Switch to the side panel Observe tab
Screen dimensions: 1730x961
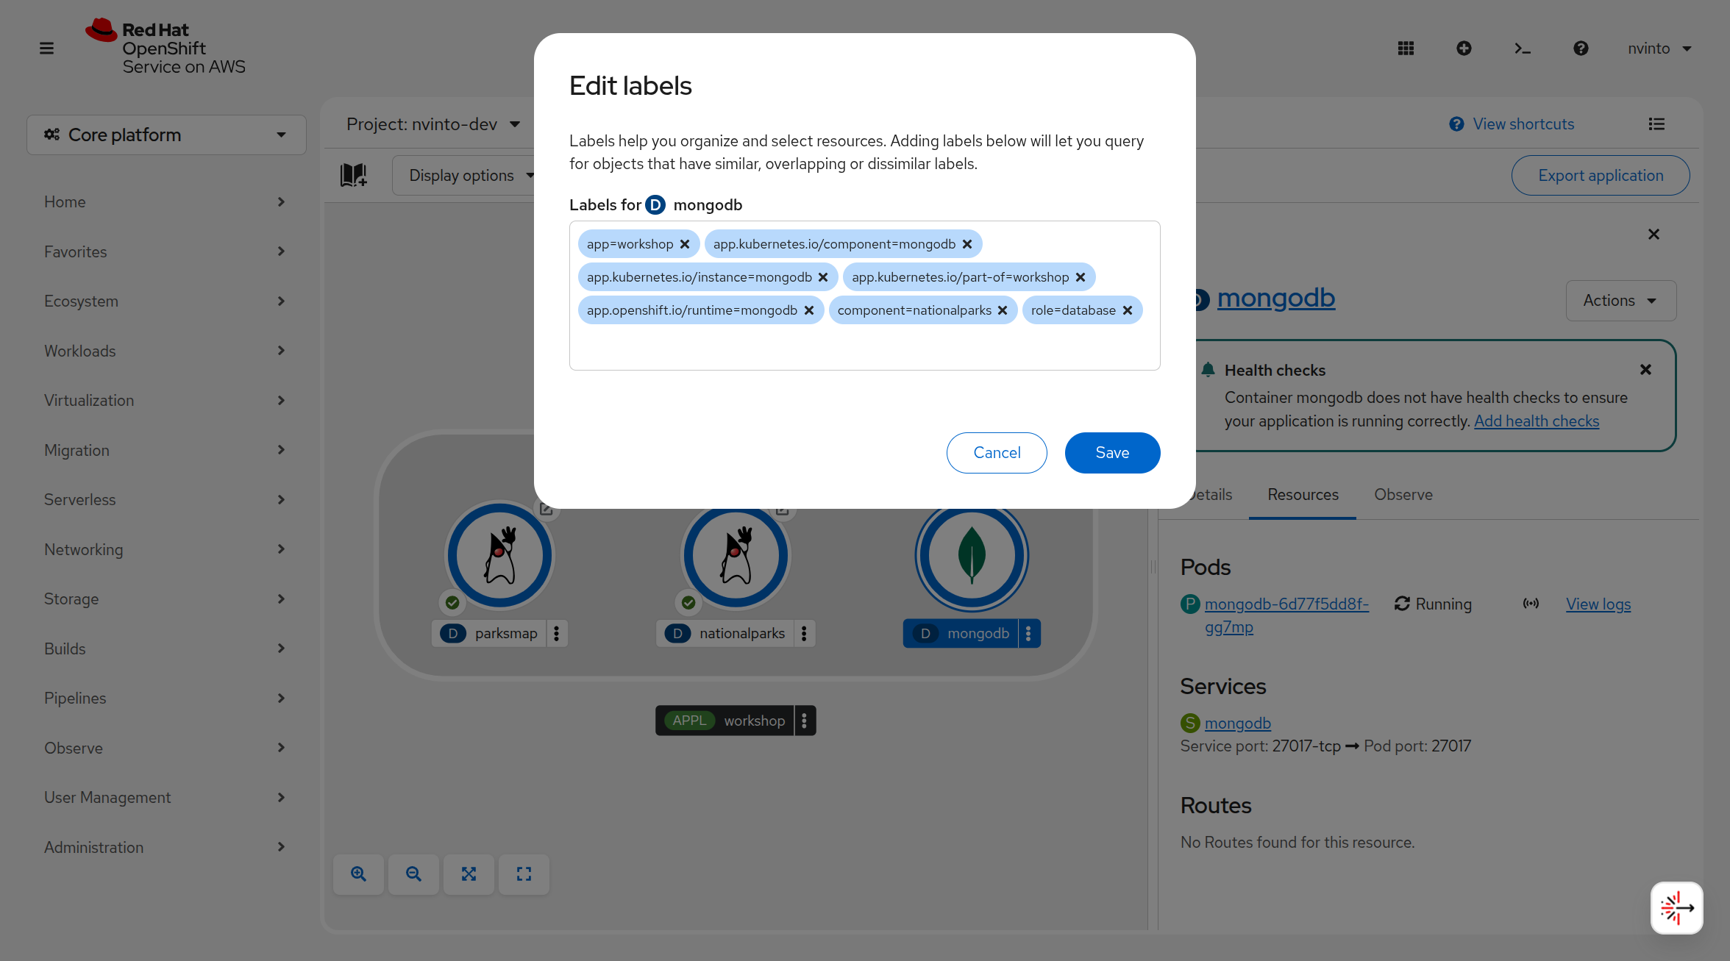click(1403, 495)
